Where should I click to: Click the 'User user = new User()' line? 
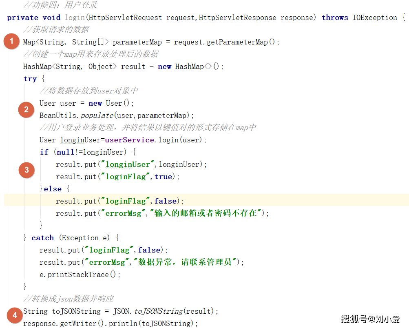click(x=86, y=103)
